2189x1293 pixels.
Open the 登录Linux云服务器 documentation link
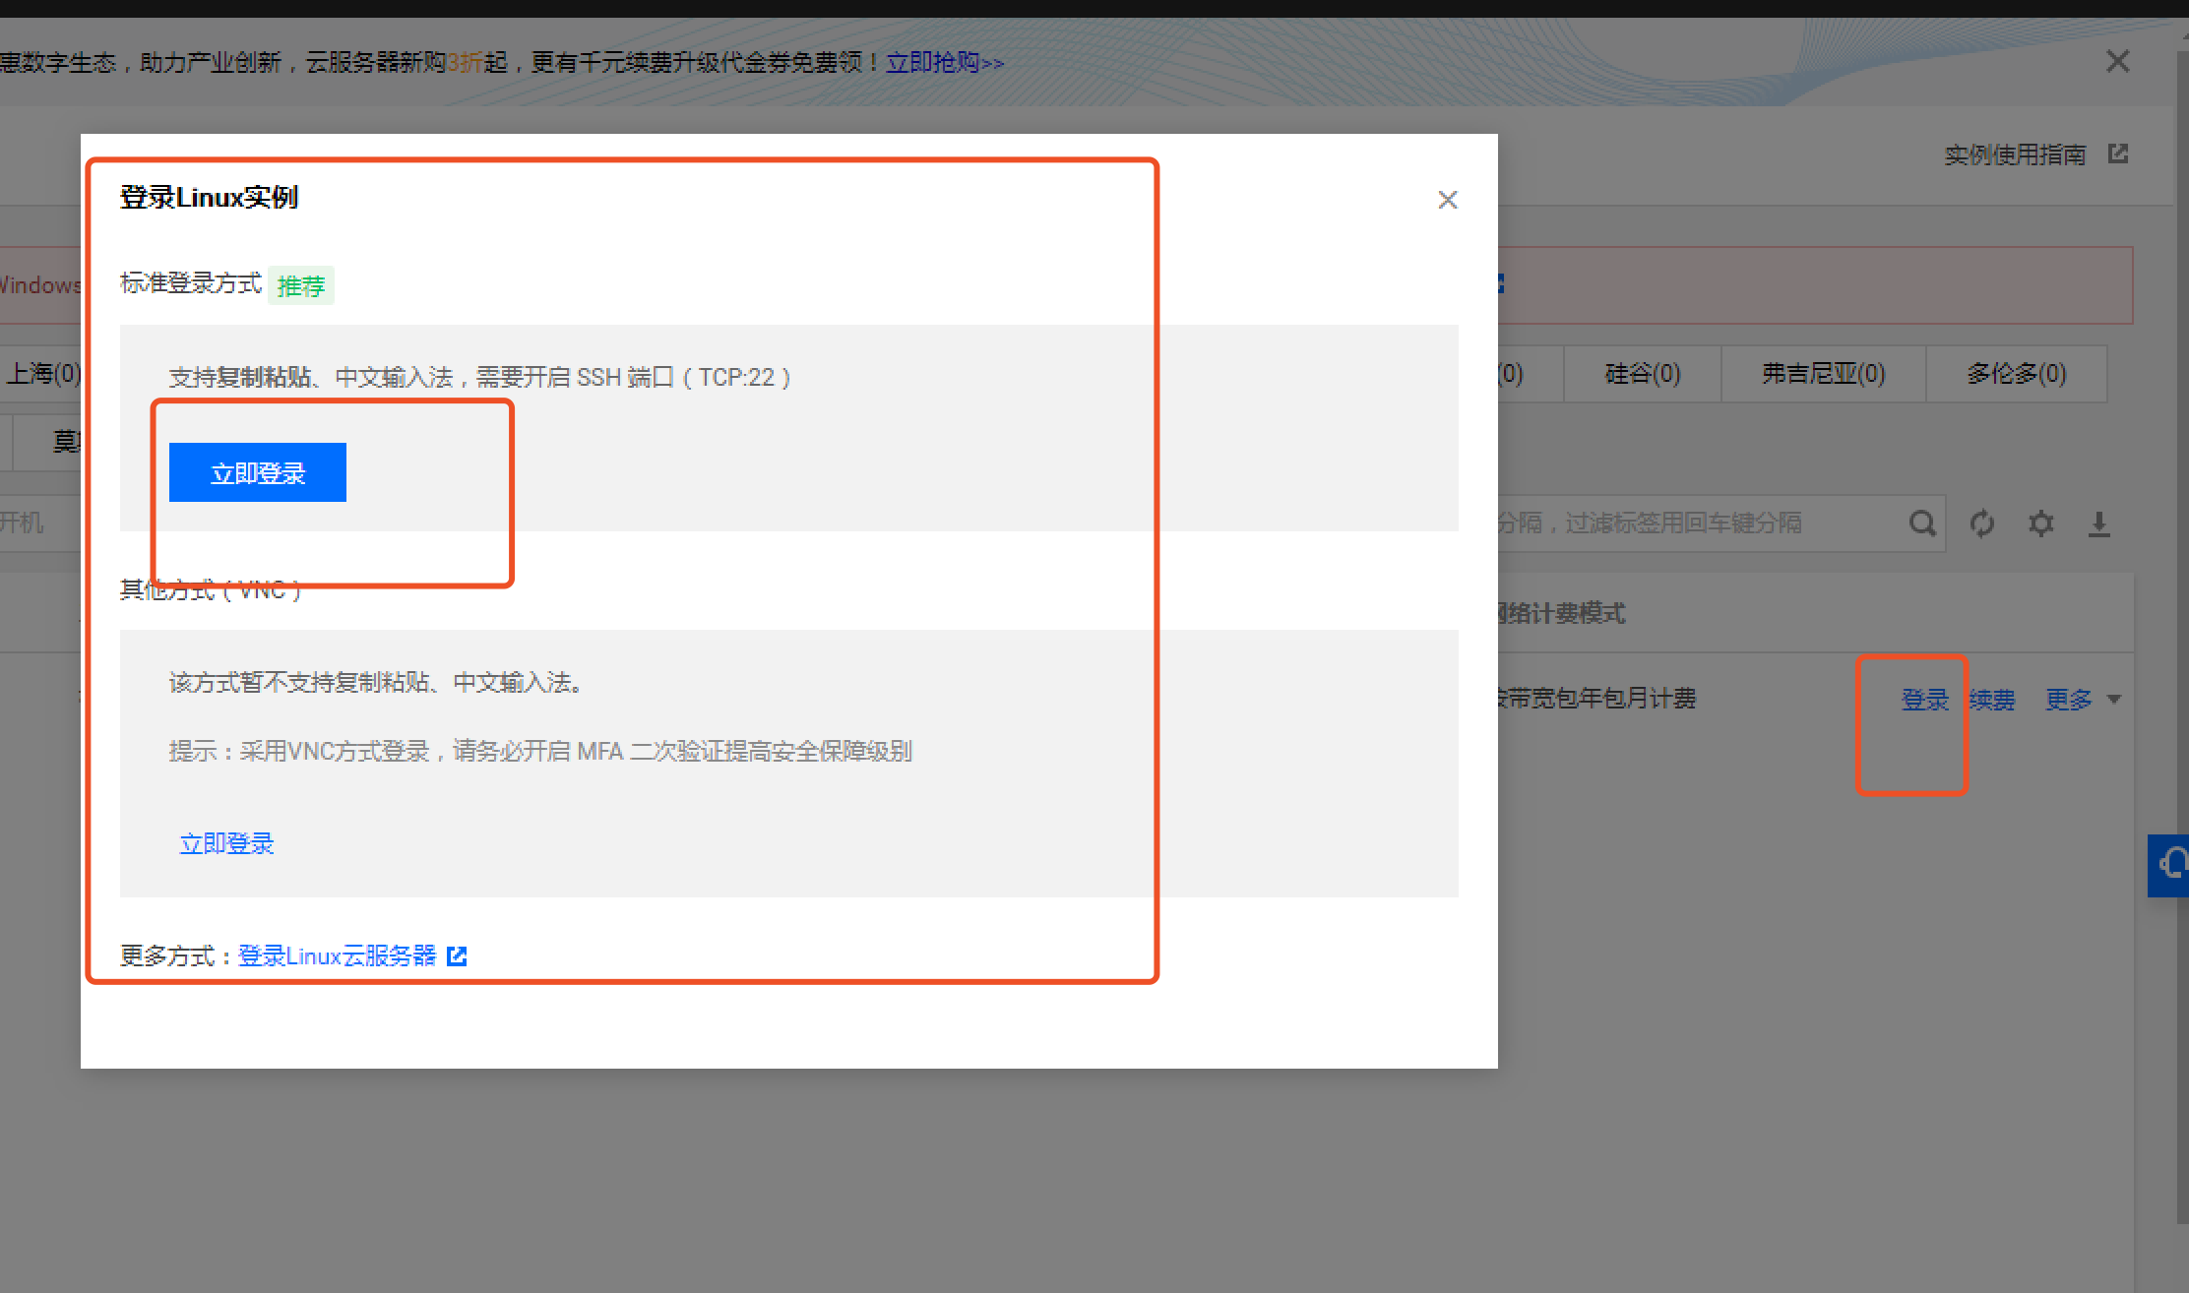[x=337, y=955]
